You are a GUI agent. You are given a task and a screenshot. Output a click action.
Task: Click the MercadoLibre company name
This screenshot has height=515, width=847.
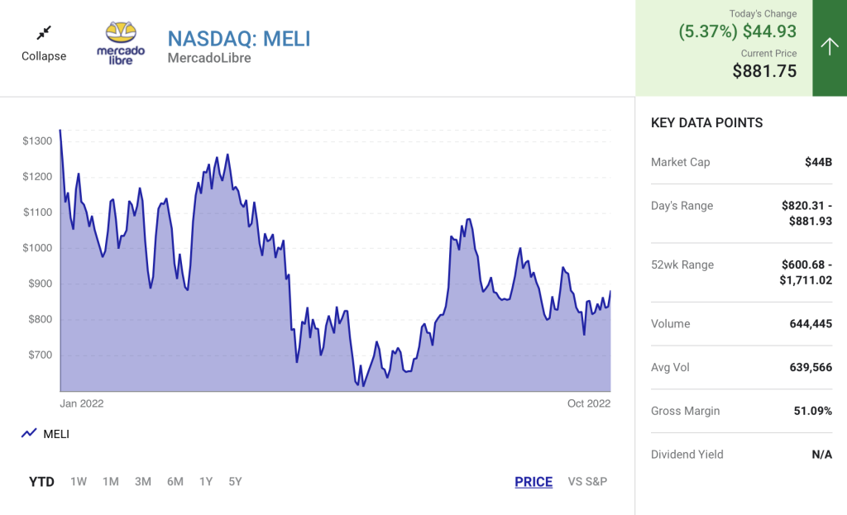click(x=209, y=58)
